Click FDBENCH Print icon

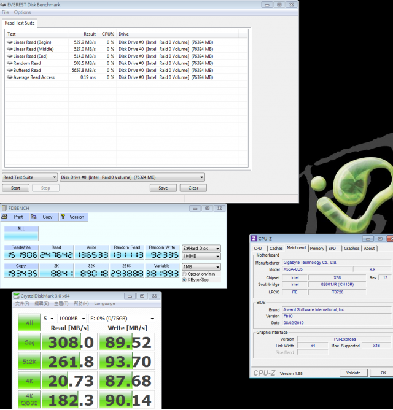tap(4, 217)
